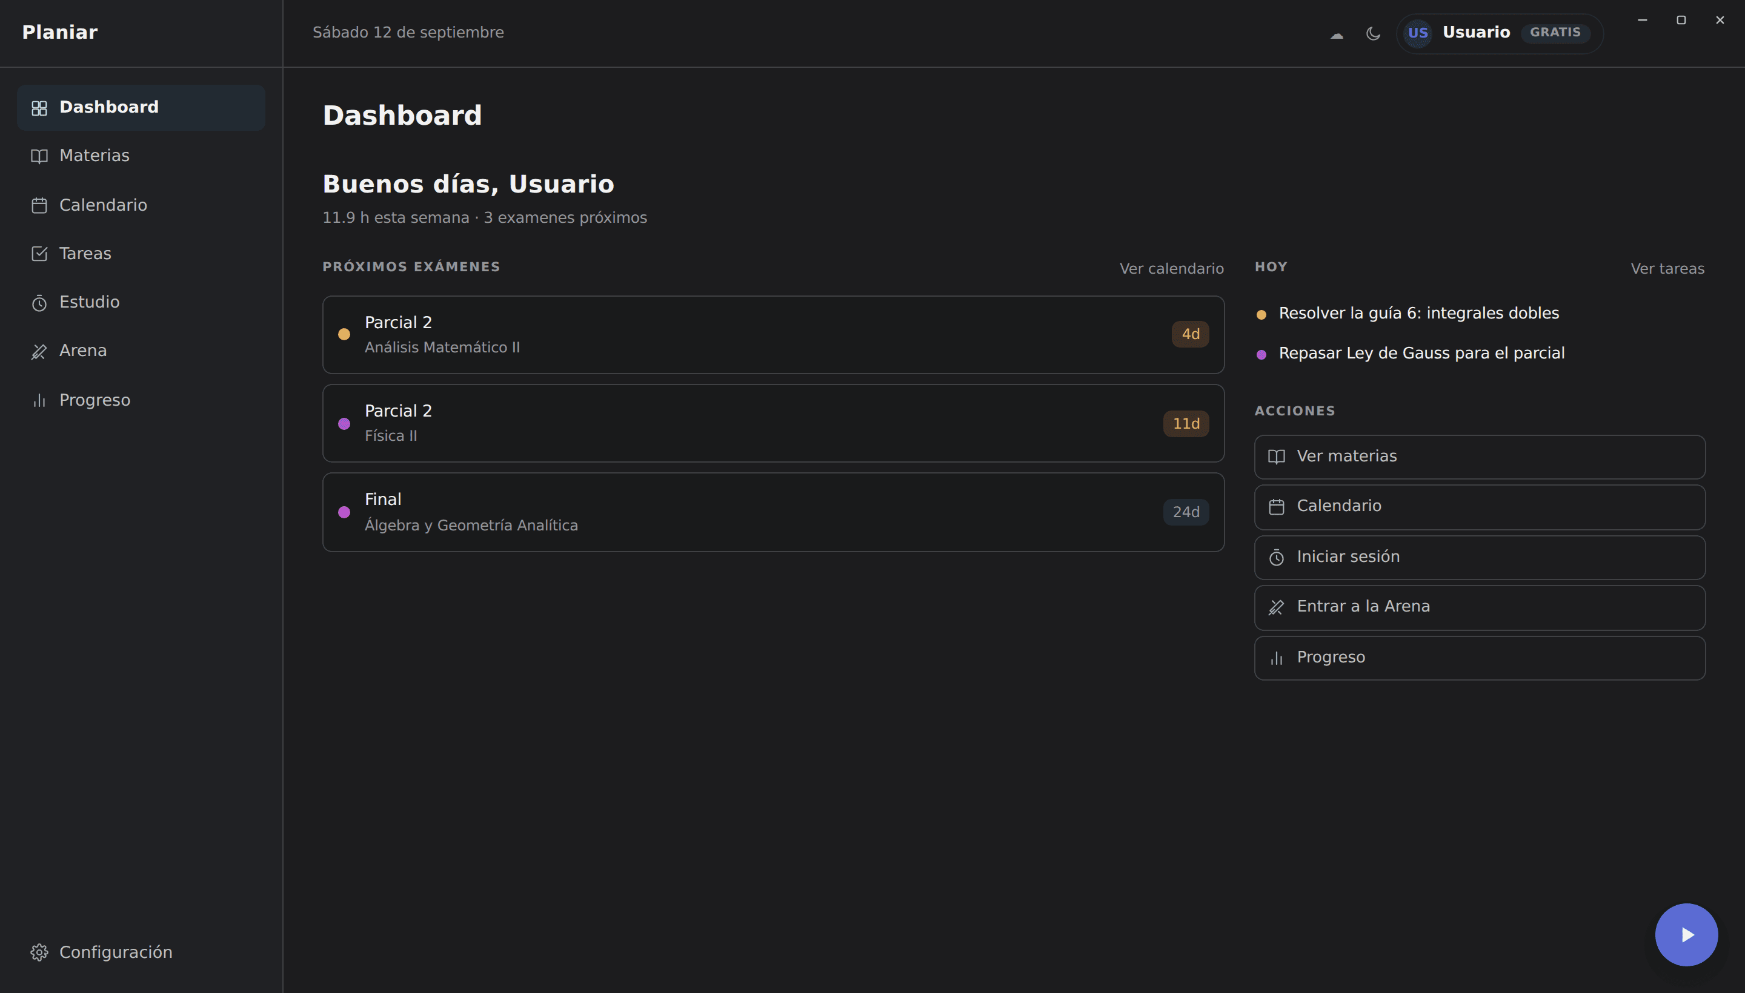Click the Estudio timer icon in sidebar
The image size is (1745, 993).
click(39, 303)
